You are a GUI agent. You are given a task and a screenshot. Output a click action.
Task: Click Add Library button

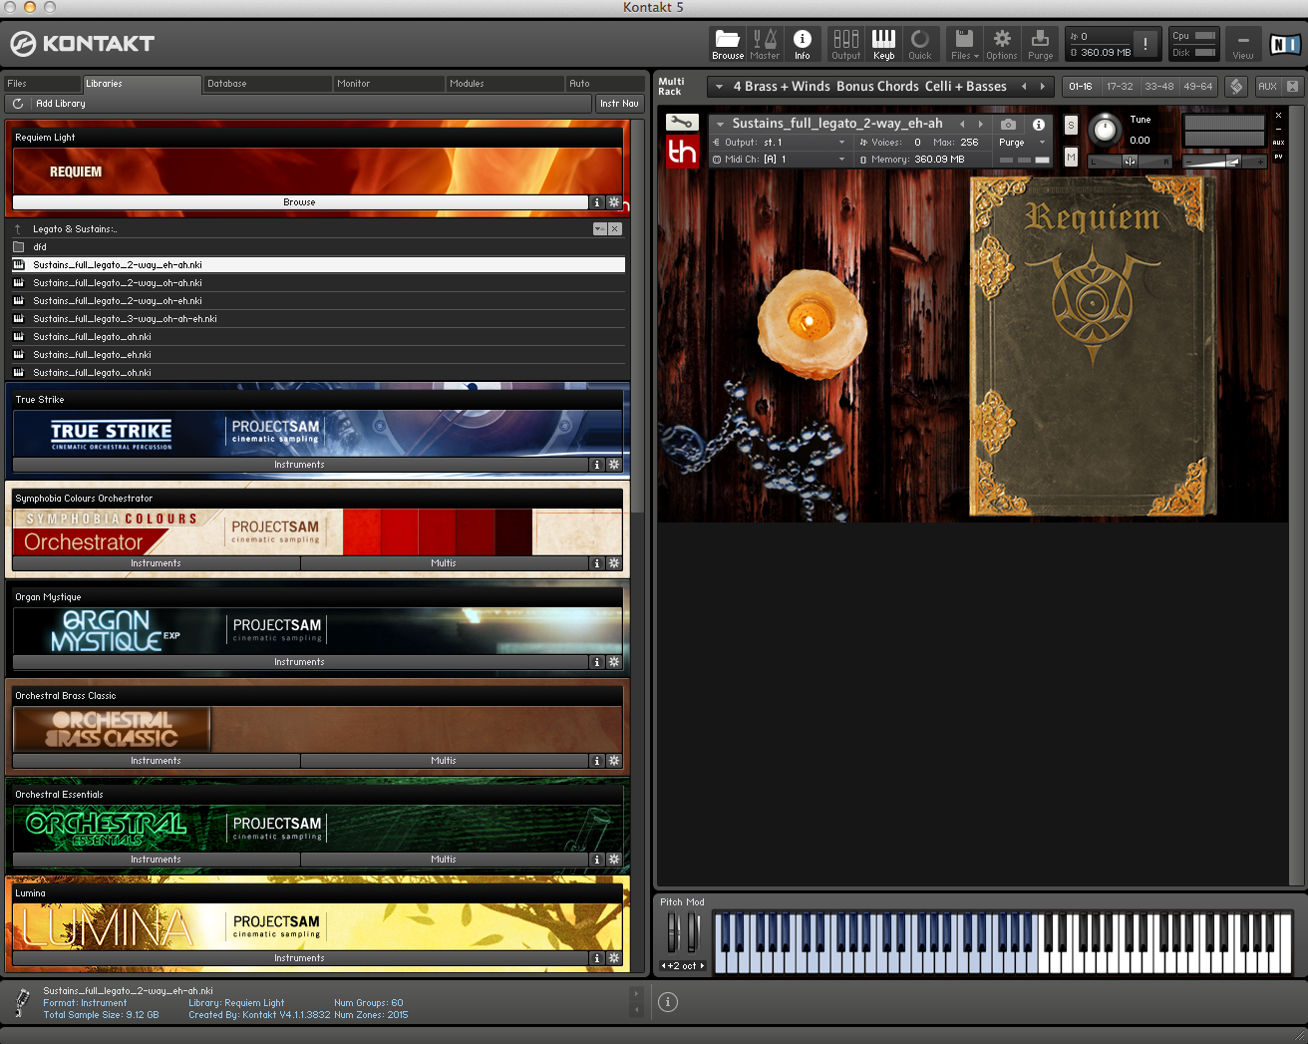tap(61, 104)
